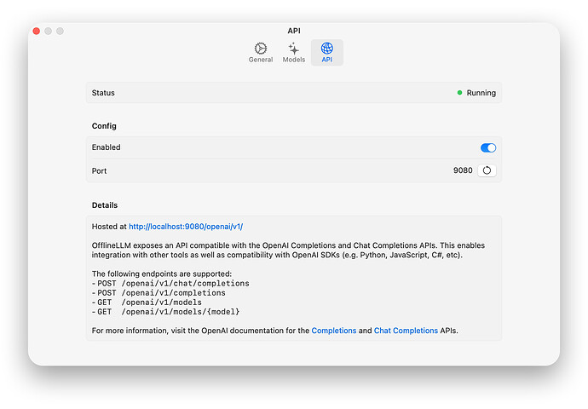Minimize the window with the middle button
The image size is (588, 409).
pos(49,32)
